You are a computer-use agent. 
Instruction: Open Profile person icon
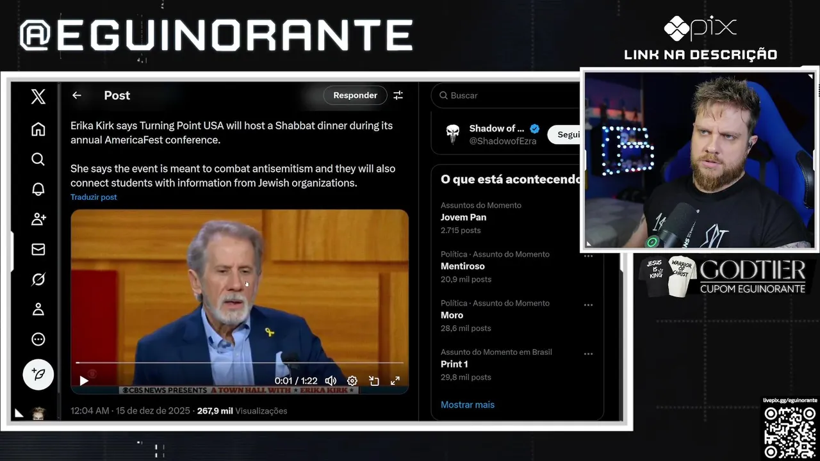(38, 309)
